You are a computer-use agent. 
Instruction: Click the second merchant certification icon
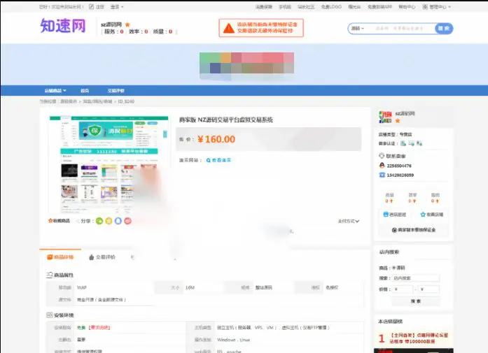pos(412,143)
